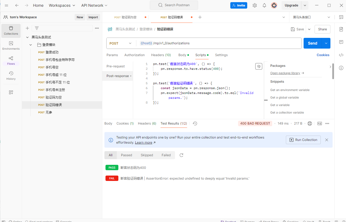
Task: Open the notifications bell icon
Action: coord(264,5)
